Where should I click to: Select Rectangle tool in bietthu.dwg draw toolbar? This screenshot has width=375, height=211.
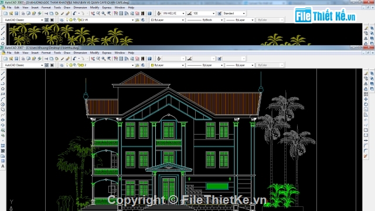click(x=3, y=94)
